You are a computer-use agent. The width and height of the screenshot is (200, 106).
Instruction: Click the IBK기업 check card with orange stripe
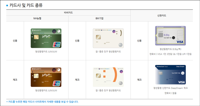pos(108,77)
